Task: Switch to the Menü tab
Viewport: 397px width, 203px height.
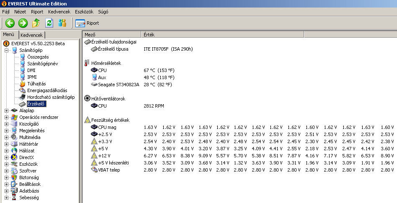Action: coord(9,34)
